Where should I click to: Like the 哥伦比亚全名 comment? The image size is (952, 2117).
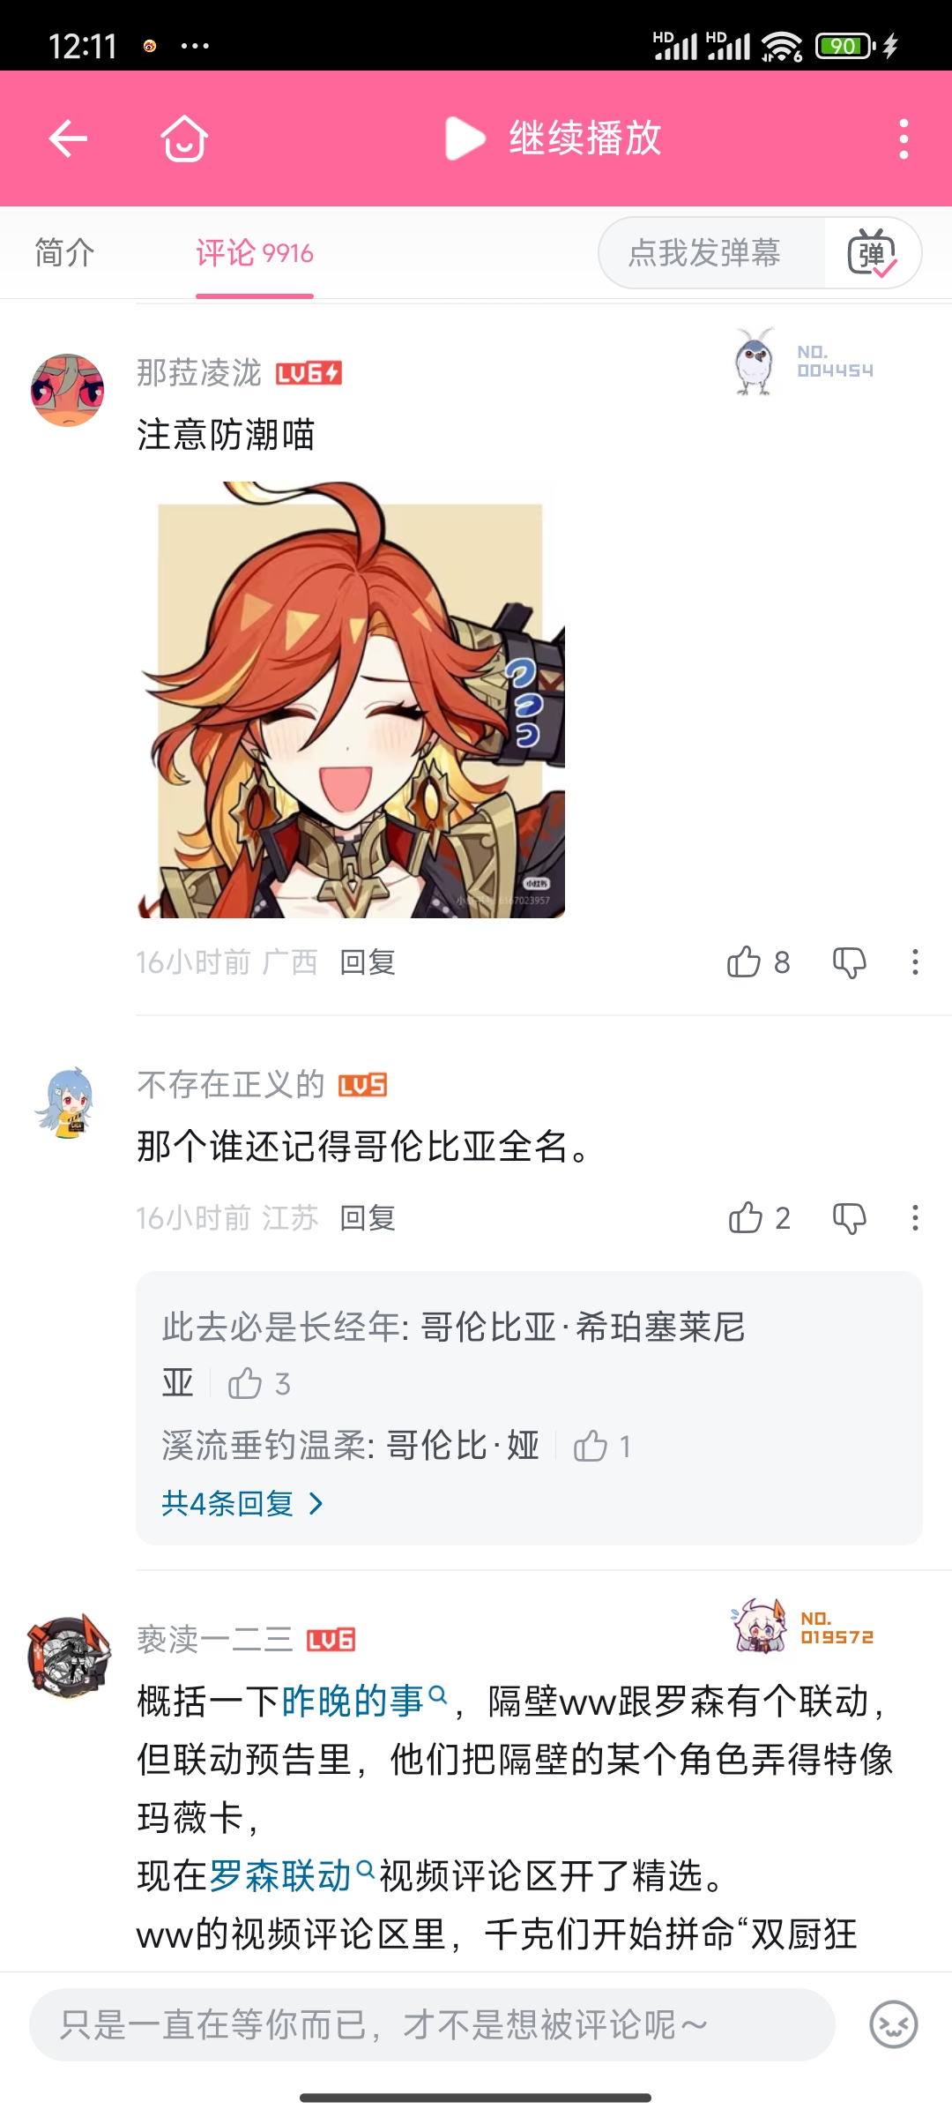[x=746, y=1217]
